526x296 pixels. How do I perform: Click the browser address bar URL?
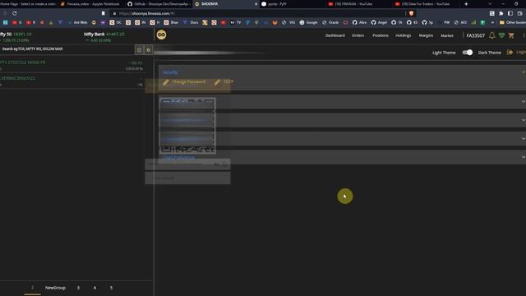(146, 13)
